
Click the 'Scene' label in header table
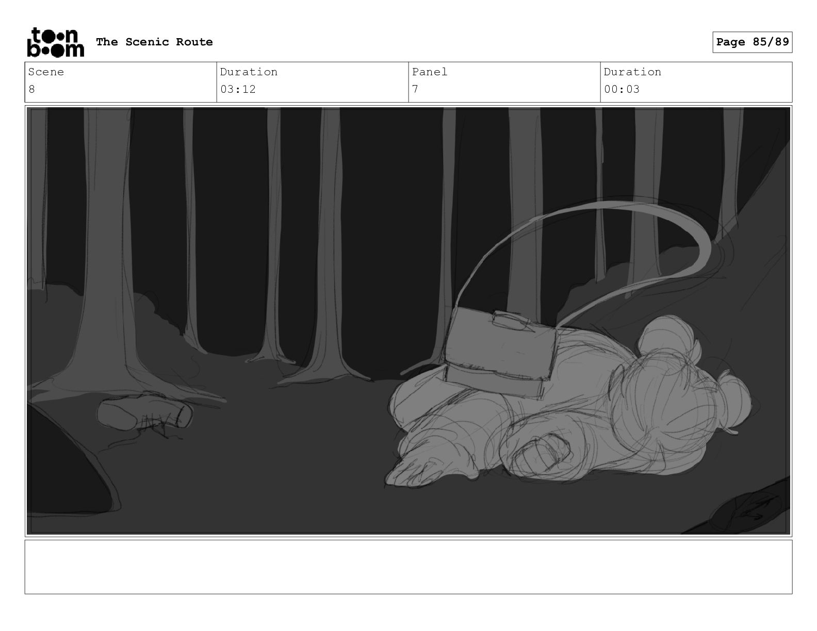point(46,72)
